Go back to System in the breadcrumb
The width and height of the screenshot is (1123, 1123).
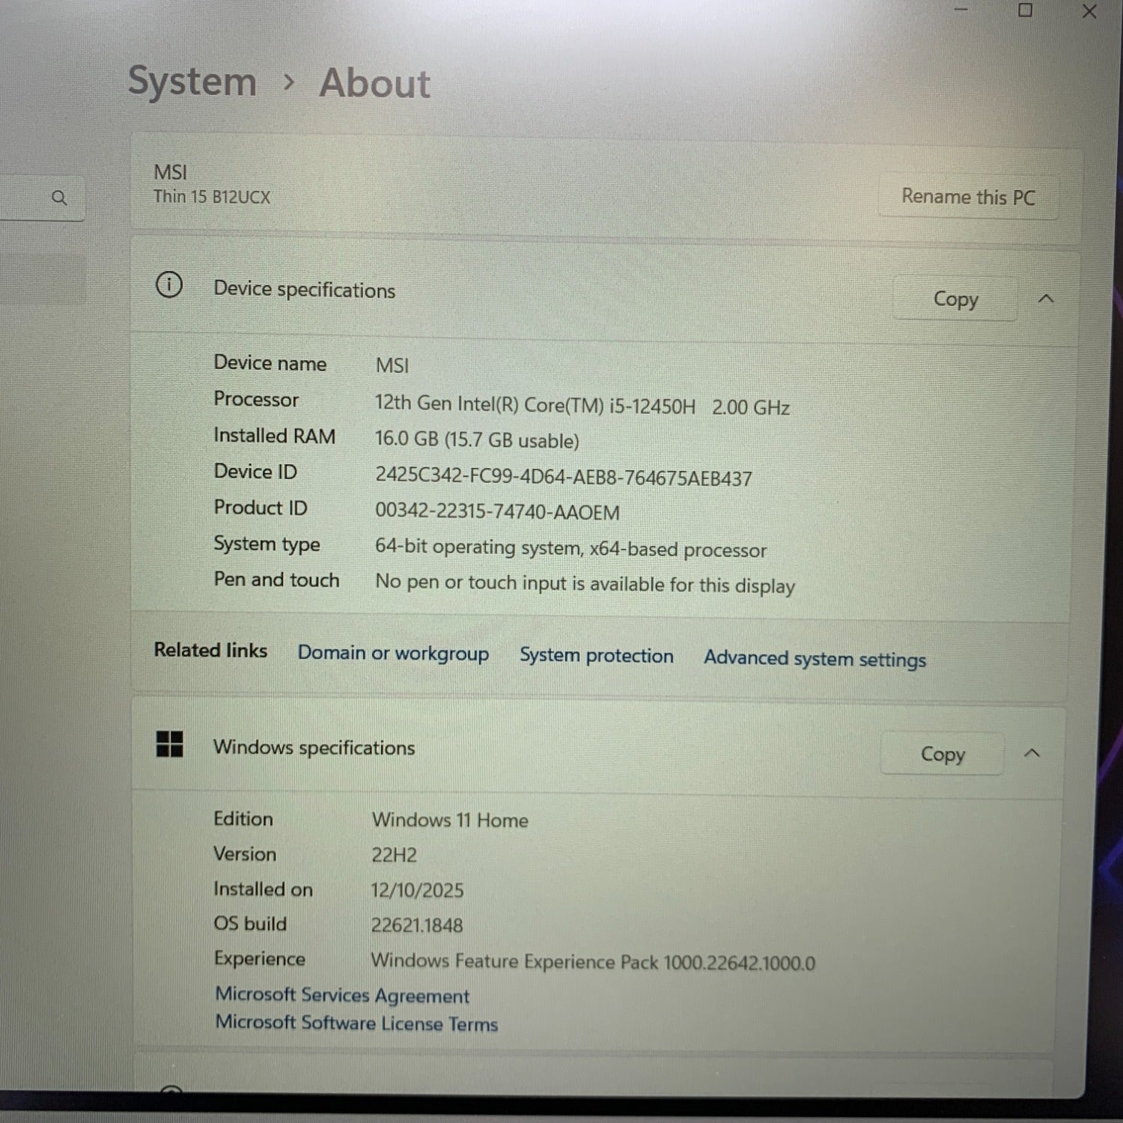(192, 81)
